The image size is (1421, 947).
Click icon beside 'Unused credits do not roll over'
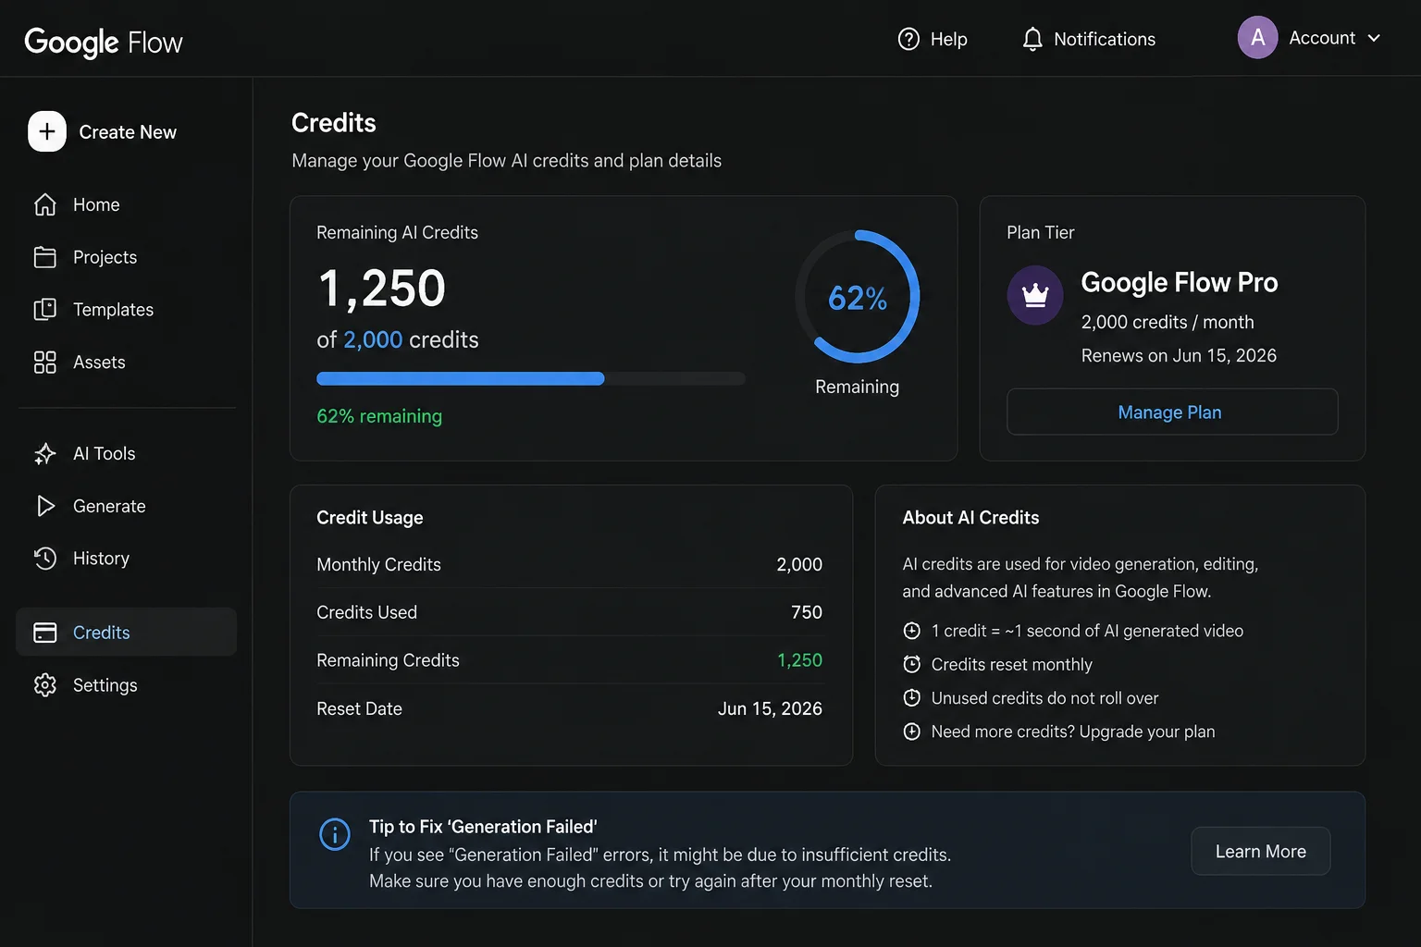click(x=912, y=698)
